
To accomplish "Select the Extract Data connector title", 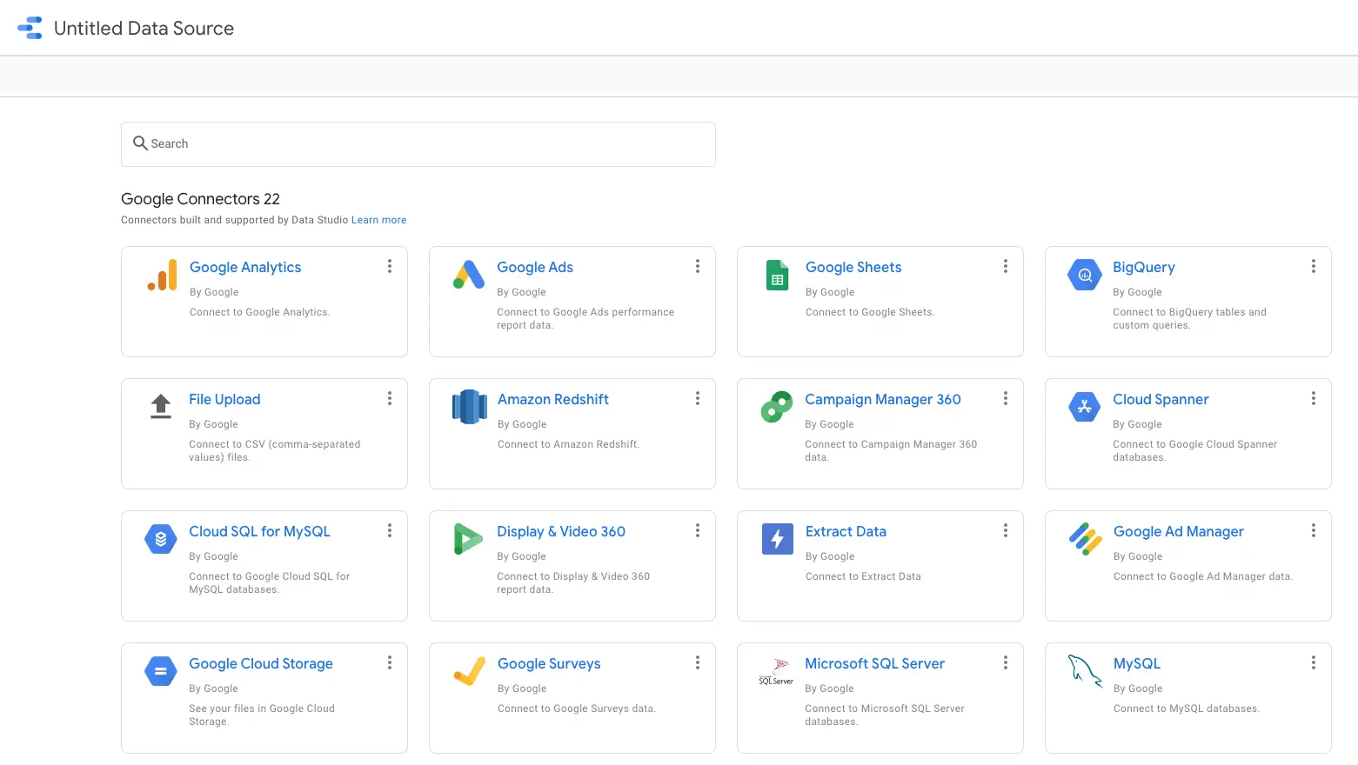I will click(x=846, y=531).
